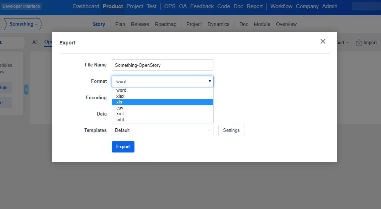Screen dimensions: 381x209
Task: Open template Settings button
Action: (231, 130)
